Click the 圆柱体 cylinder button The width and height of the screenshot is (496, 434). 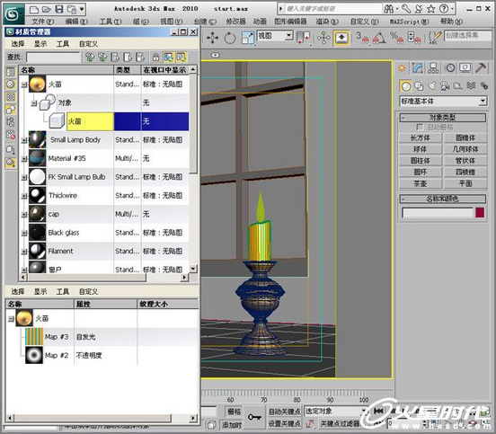(x=421, y=161)
